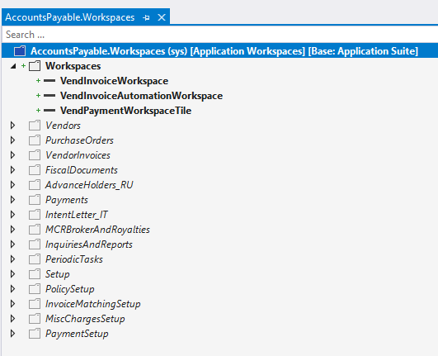
Task: Select the PolicySetup label
Action: point(70,289)
